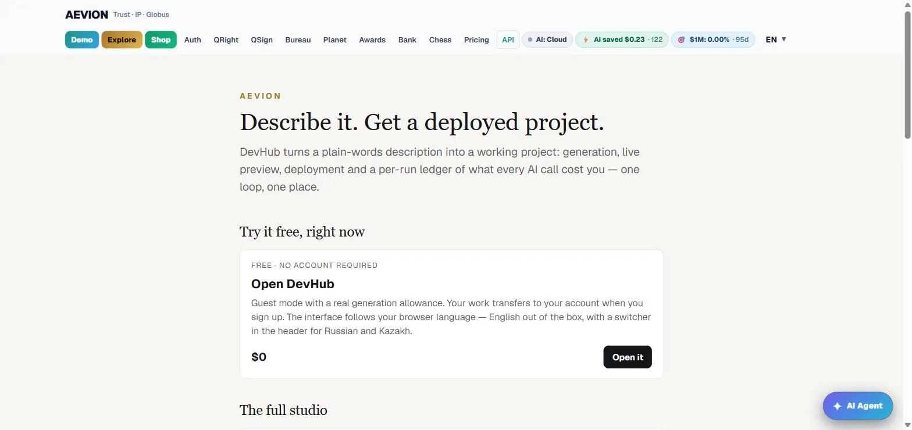Open the Bureau menu item
This screenshot has width=912, height=430.
click(x=298, y=40)
